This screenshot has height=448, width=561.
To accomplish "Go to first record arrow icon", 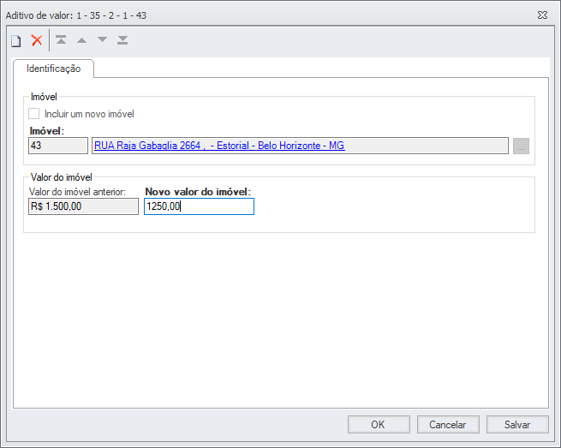I will (x=61, y=39).
